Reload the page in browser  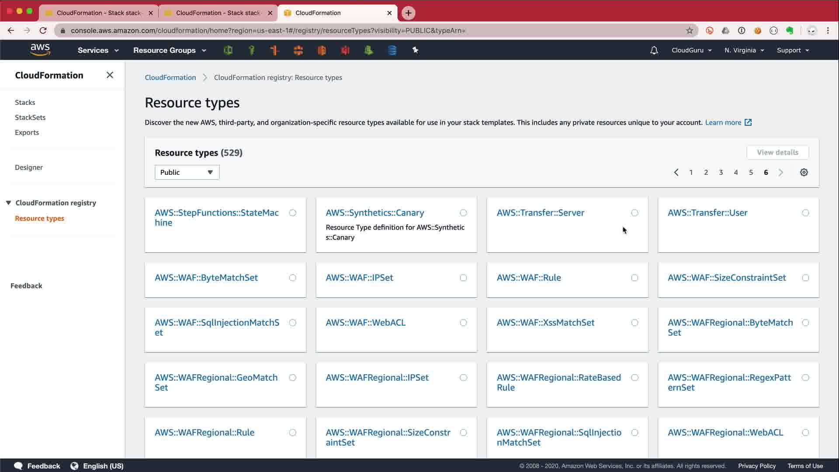click(43, 31)
